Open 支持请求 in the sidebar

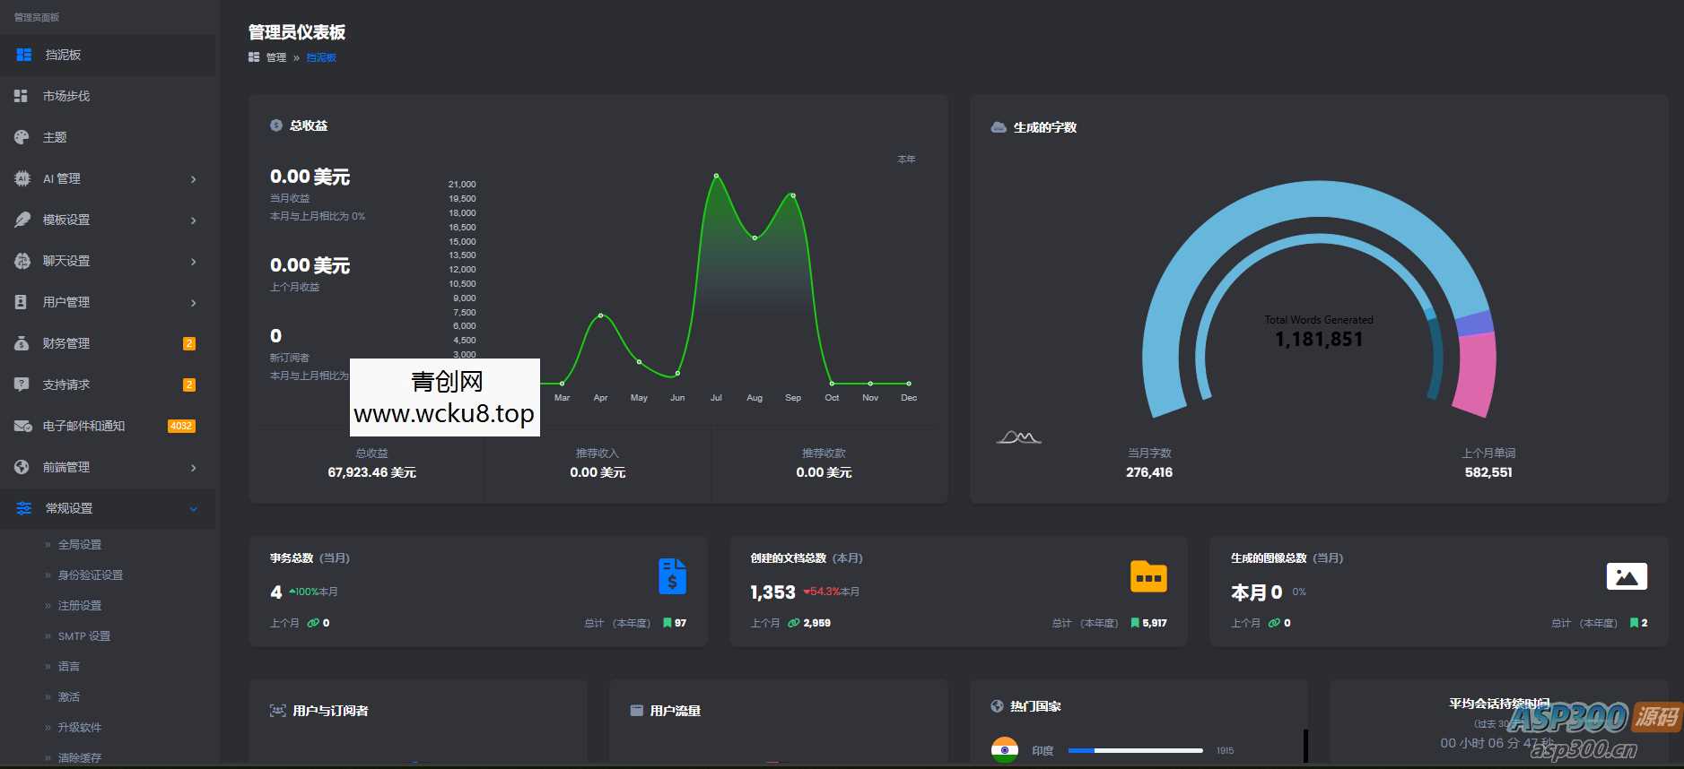click(66, 384)
